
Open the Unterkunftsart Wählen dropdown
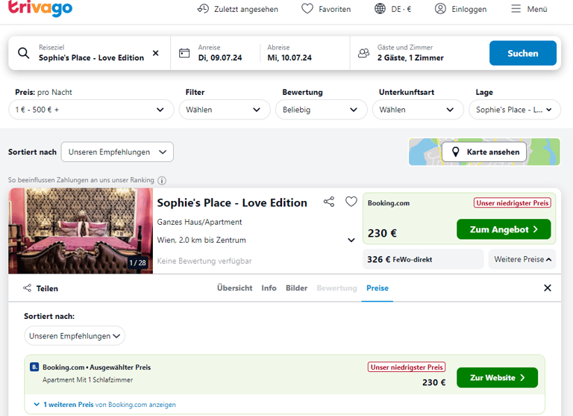418,109
